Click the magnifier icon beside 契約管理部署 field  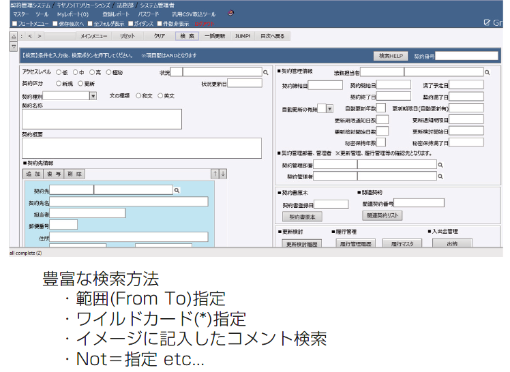[440, 165]
